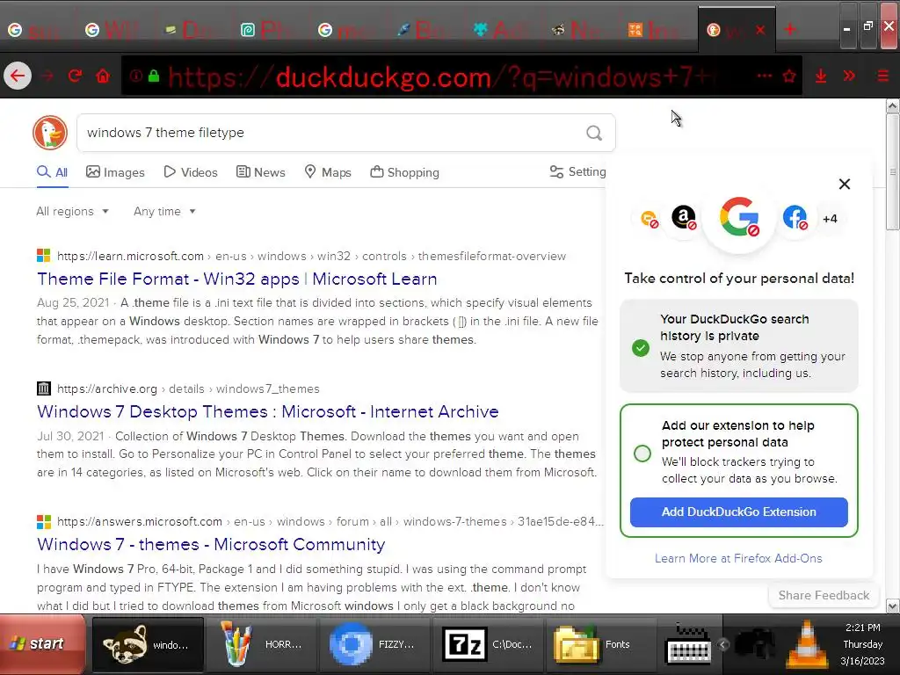Screen dimensions: 900x675
Task: Open the page actions three-dot menu
Action: tap(765, 76)
